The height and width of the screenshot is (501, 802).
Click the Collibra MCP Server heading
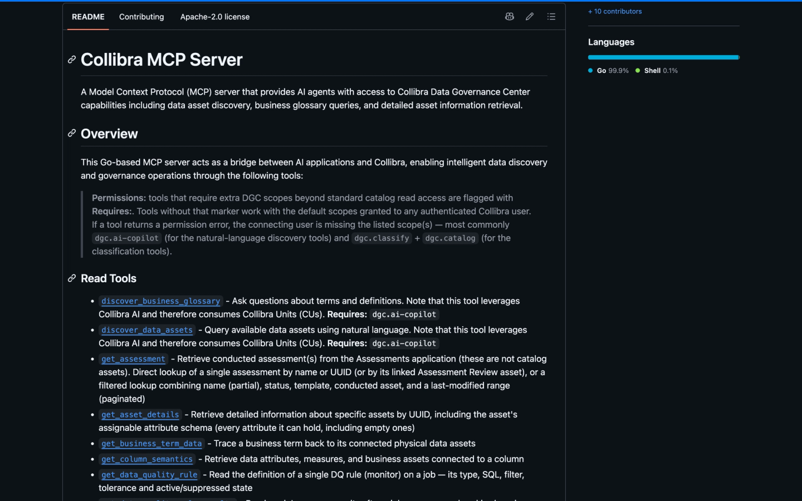(x=162, y=60)
